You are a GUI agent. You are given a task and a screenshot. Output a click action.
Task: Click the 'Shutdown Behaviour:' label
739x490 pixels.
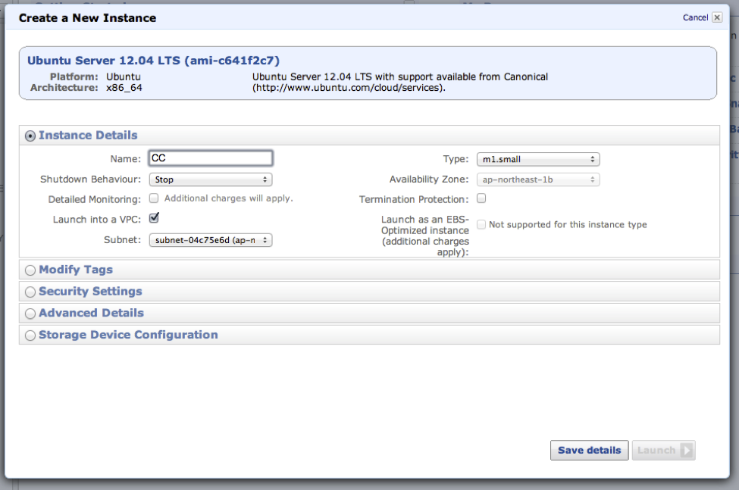pos(90,179)
